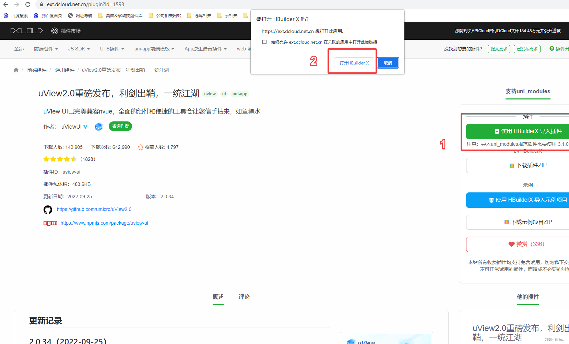Click the 赞赏 (336) button
Image resolution: width=569 pixels, height=344 pixels.
click(x=518, y=244)
